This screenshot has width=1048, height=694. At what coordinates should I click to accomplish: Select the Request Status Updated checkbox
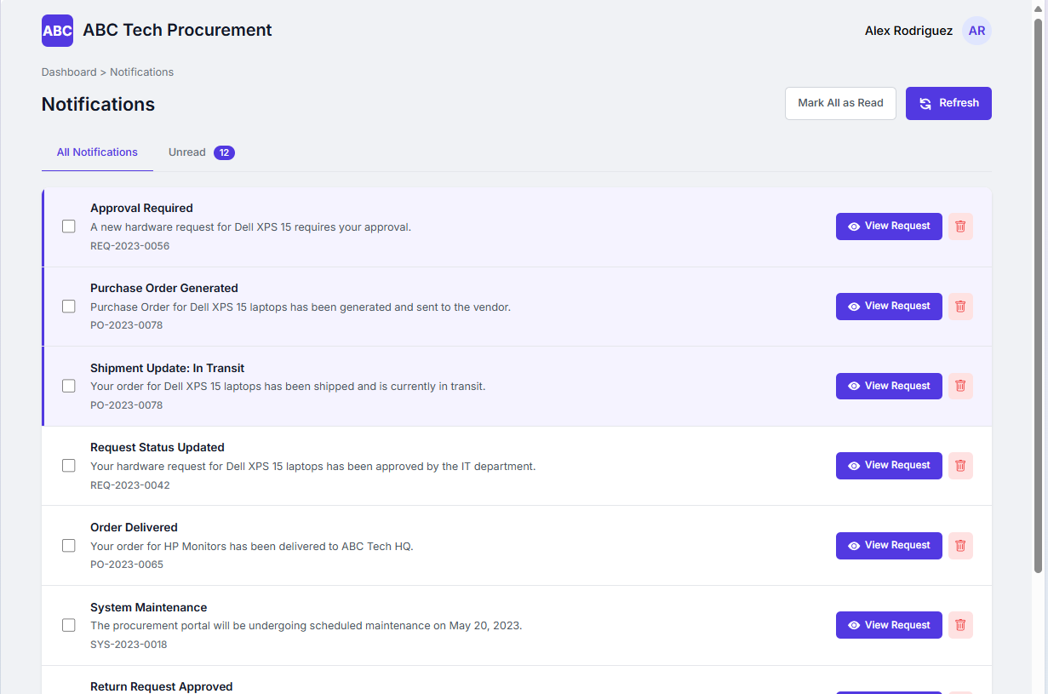pos(69,466)
